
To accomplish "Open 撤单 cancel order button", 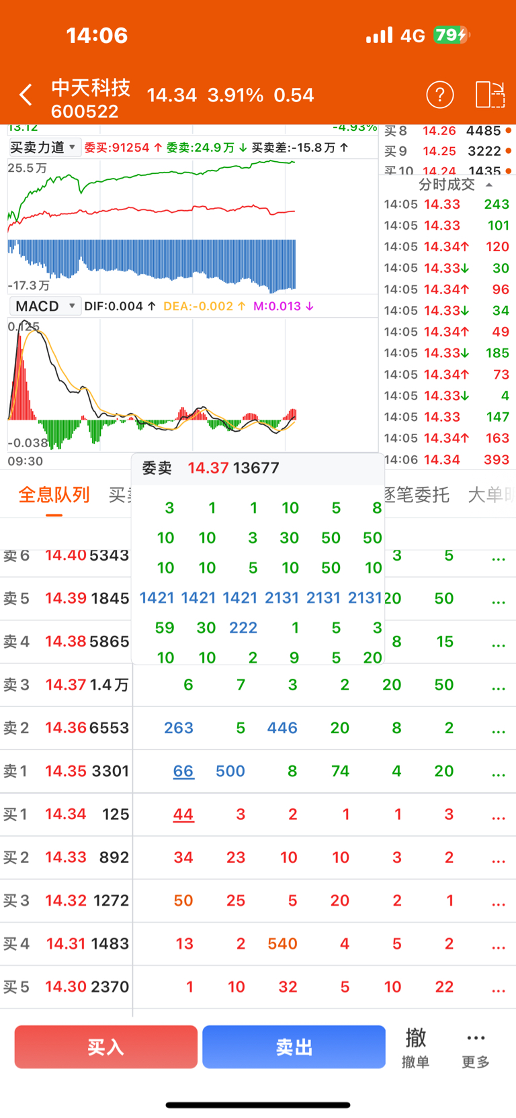I will [415, 1047].
